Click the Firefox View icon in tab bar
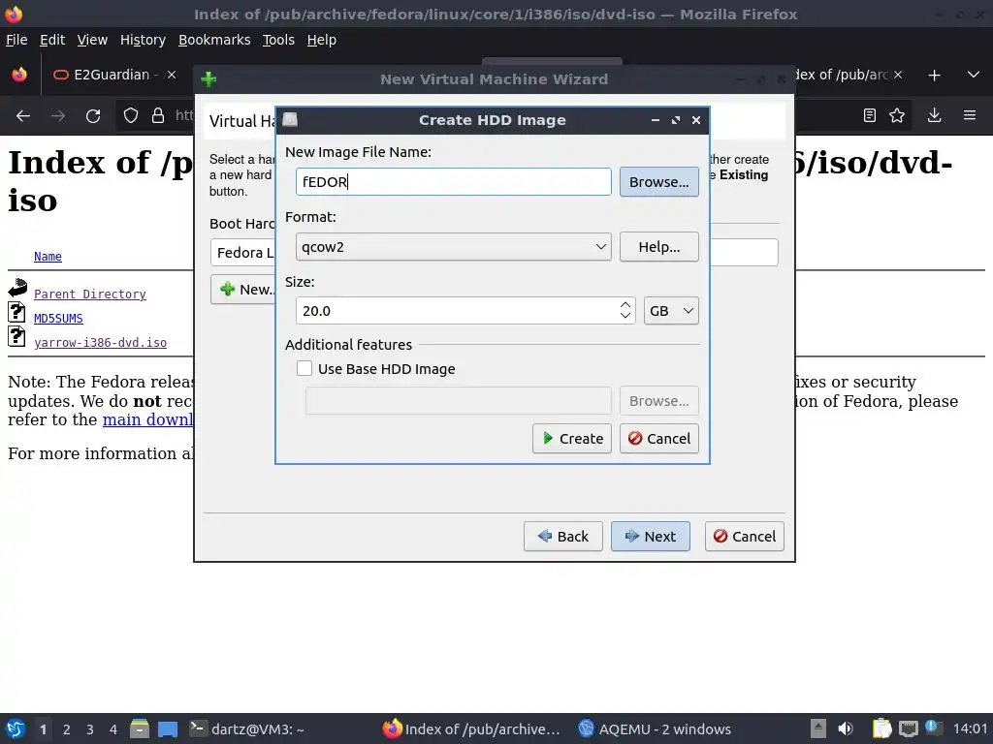 click(19, 75)
